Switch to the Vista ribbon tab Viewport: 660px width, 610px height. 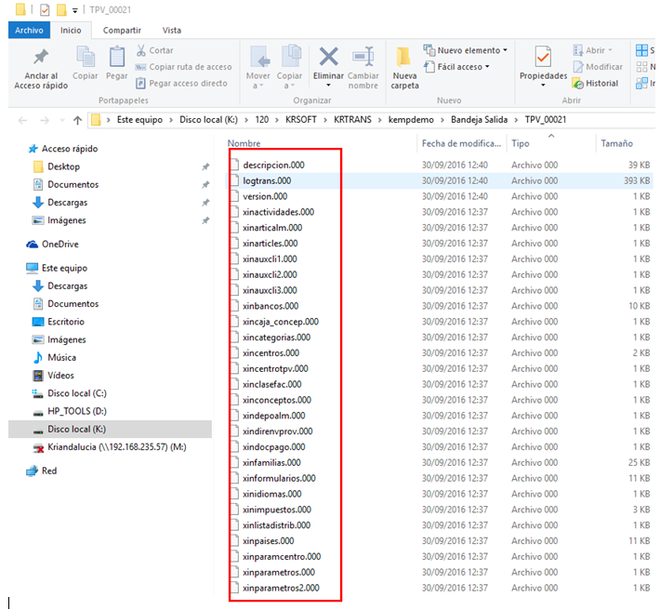(x=172, y=30)
